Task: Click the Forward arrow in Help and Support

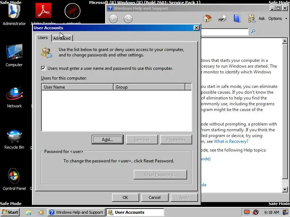Action: pyautogui.click(x=128, y=19)
